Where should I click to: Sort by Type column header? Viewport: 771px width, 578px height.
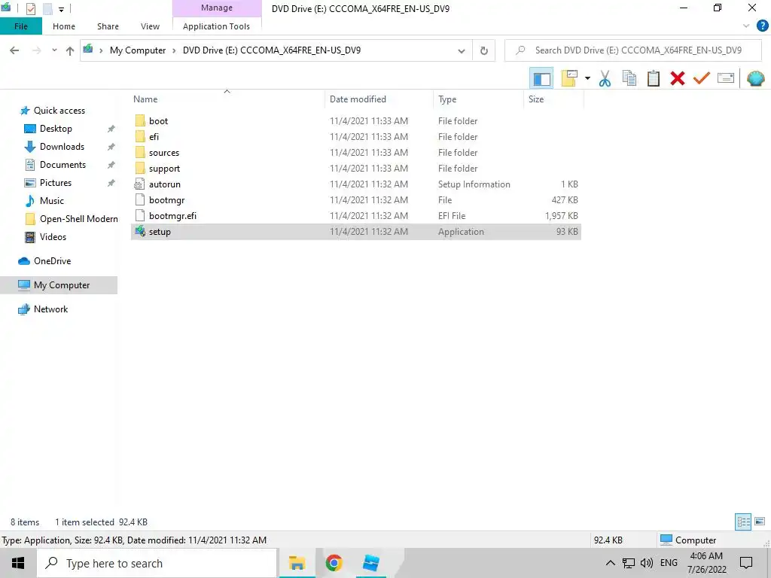coord(447,99)
